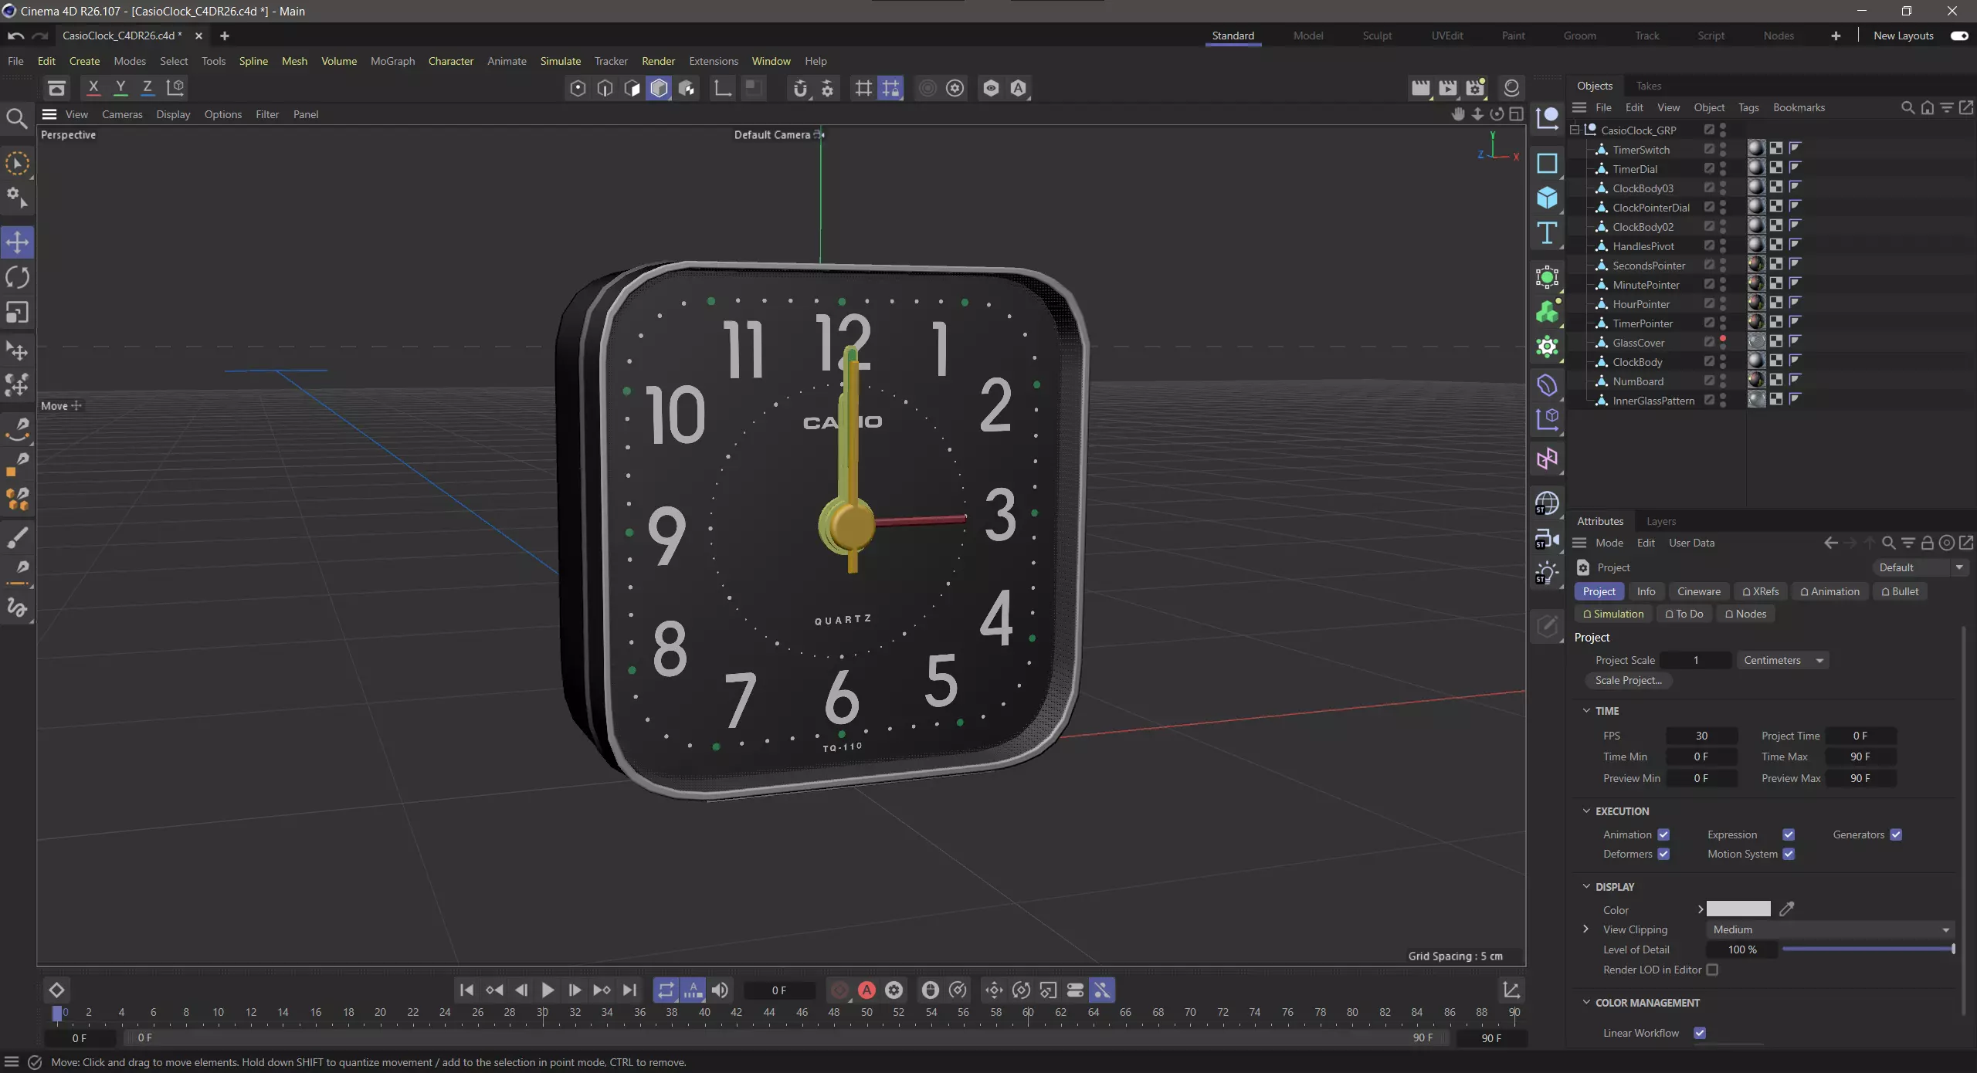
Task: Click the FPS input field
Action: click(1701, 736)
